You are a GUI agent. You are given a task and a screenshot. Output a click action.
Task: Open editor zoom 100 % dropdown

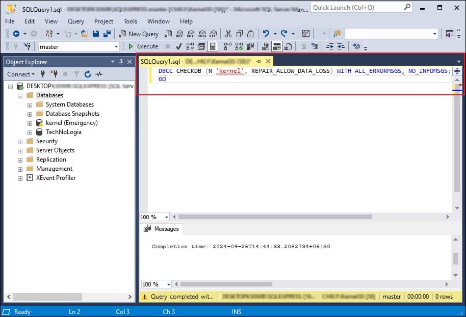[x=166, y=217]
